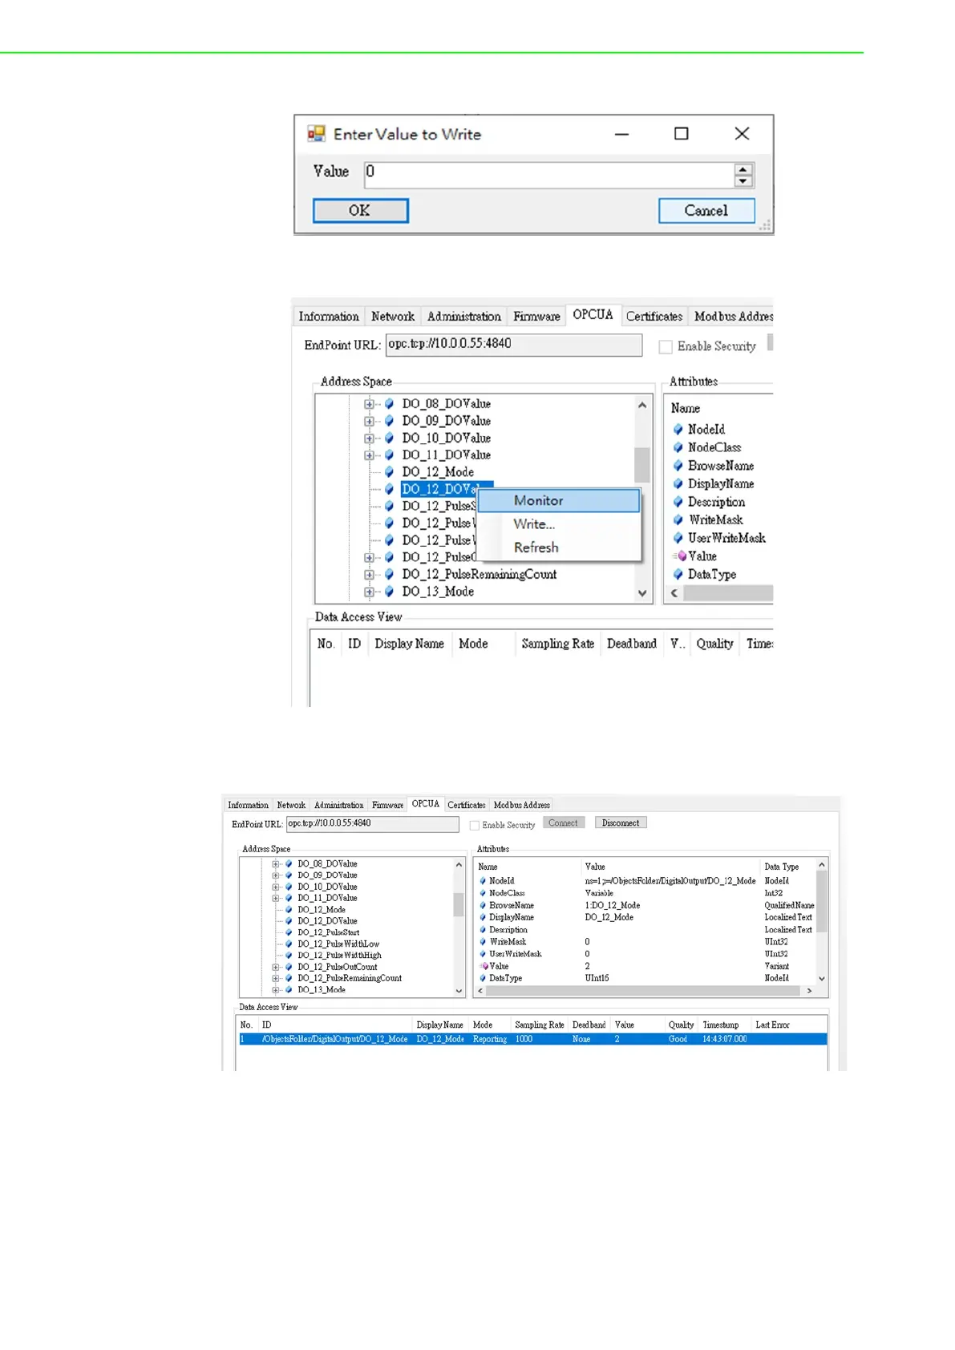This screenshot has height=1350, width=955.
Task: Open Firmware tab in the bottom screenshot
Action: click(x=387, y=805)
